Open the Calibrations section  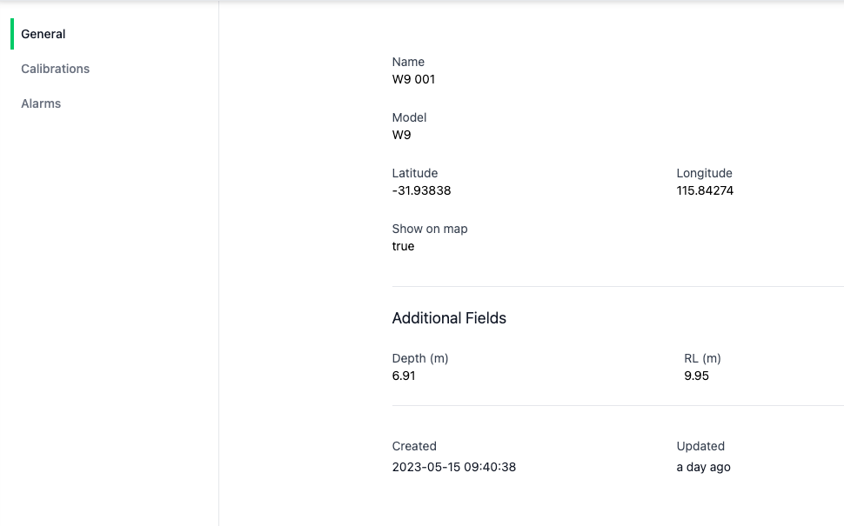(55, 69)
